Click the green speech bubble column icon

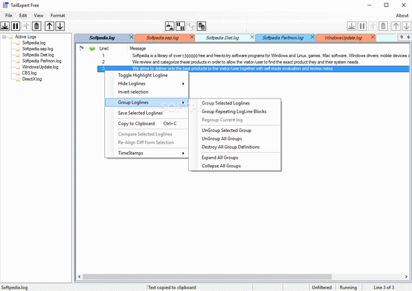92,49
